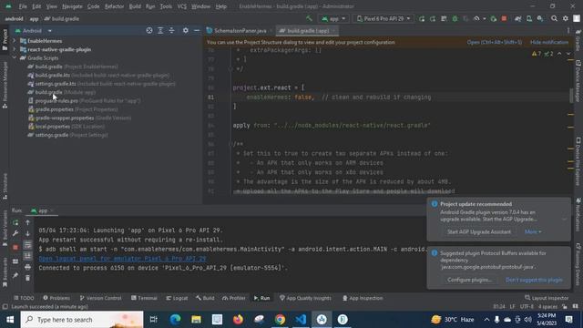Select build.gradle (Project: EnableHermes) file

(73, 67)
